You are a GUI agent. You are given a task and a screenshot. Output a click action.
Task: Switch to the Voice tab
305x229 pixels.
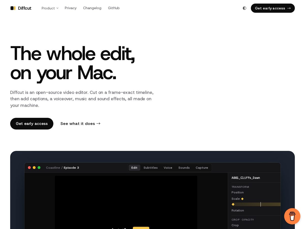coord(168,168)
